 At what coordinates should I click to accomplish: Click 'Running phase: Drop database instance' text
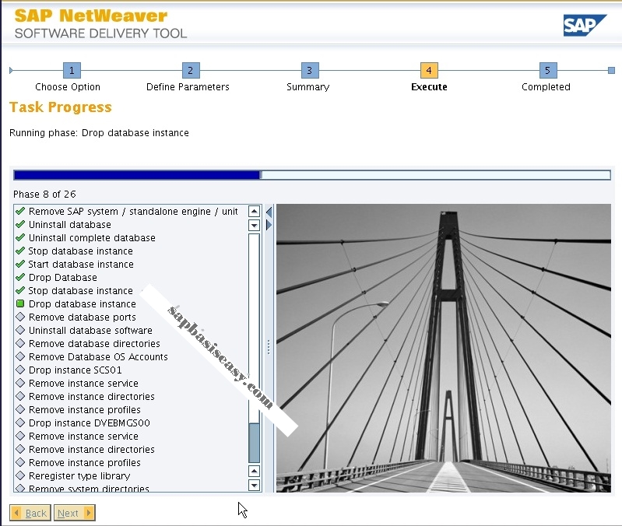[99, 132]
